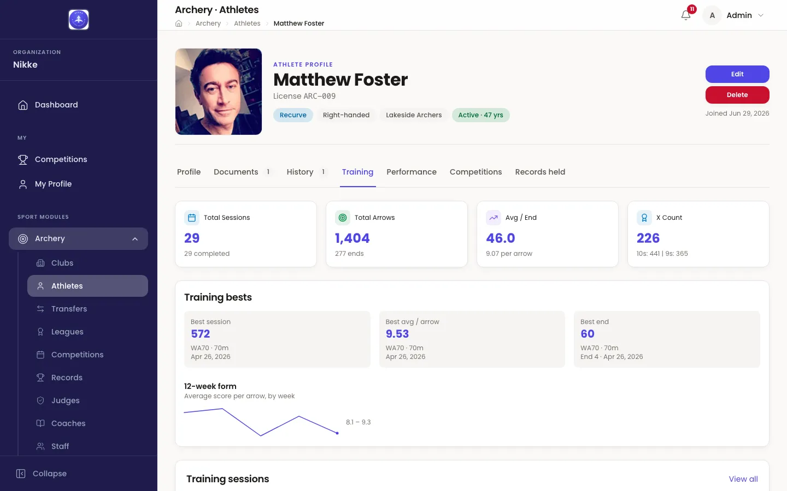Click the Archery target icon
This screenshot has width=787, height=491.
point(23,238)
